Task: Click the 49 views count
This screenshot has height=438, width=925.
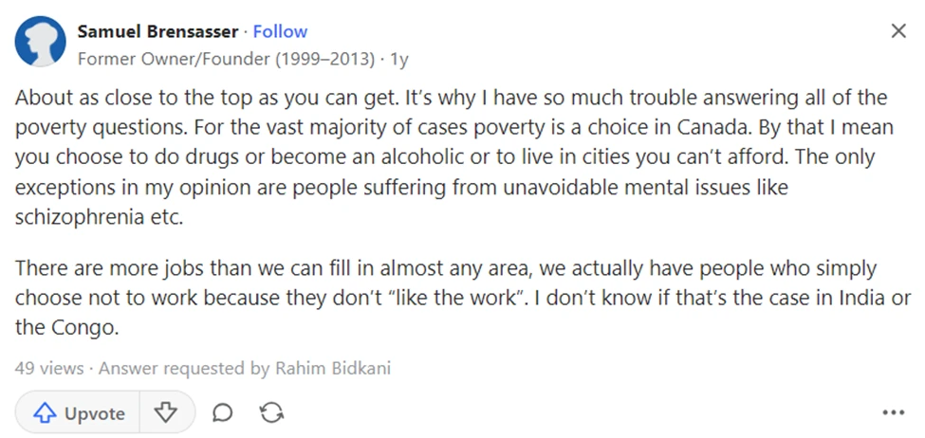Action: click(x=49, y=369)
